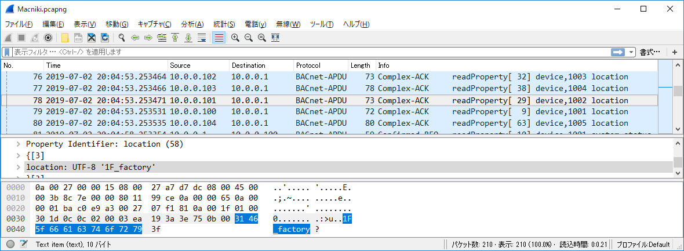Zoom out the main window text

coord(249,38)
